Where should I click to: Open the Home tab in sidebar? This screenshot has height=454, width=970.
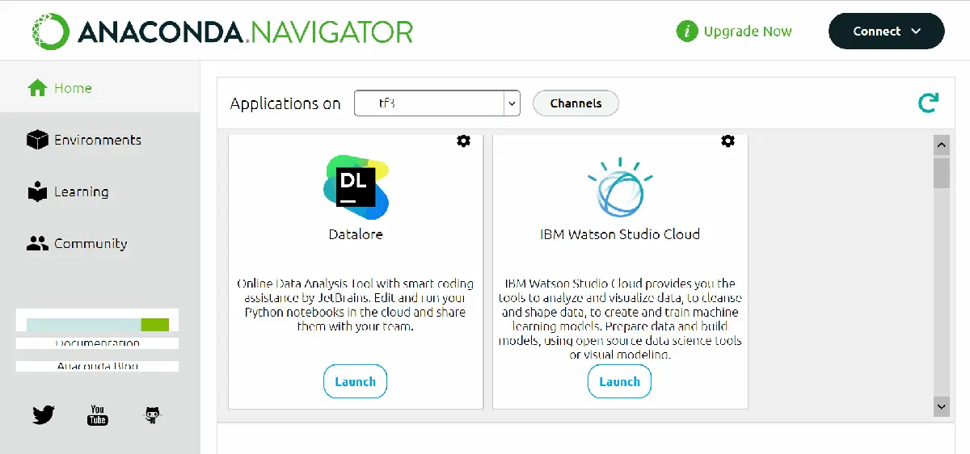pyautogui.click(x=100, y=88)
